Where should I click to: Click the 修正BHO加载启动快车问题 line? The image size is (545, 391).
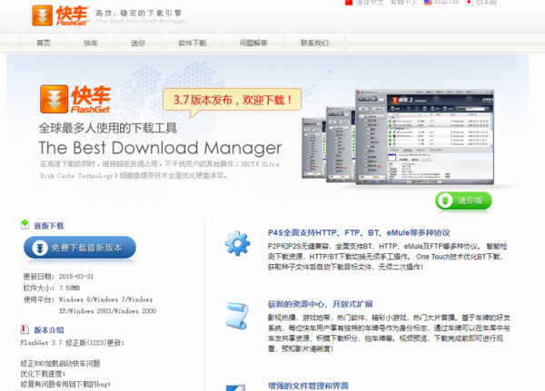click(x=60, y=364)
